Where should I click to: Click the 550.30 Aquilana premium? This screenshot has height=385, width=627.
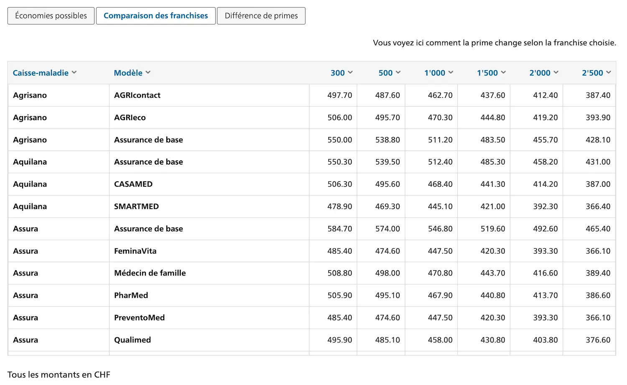pos(340,162)
